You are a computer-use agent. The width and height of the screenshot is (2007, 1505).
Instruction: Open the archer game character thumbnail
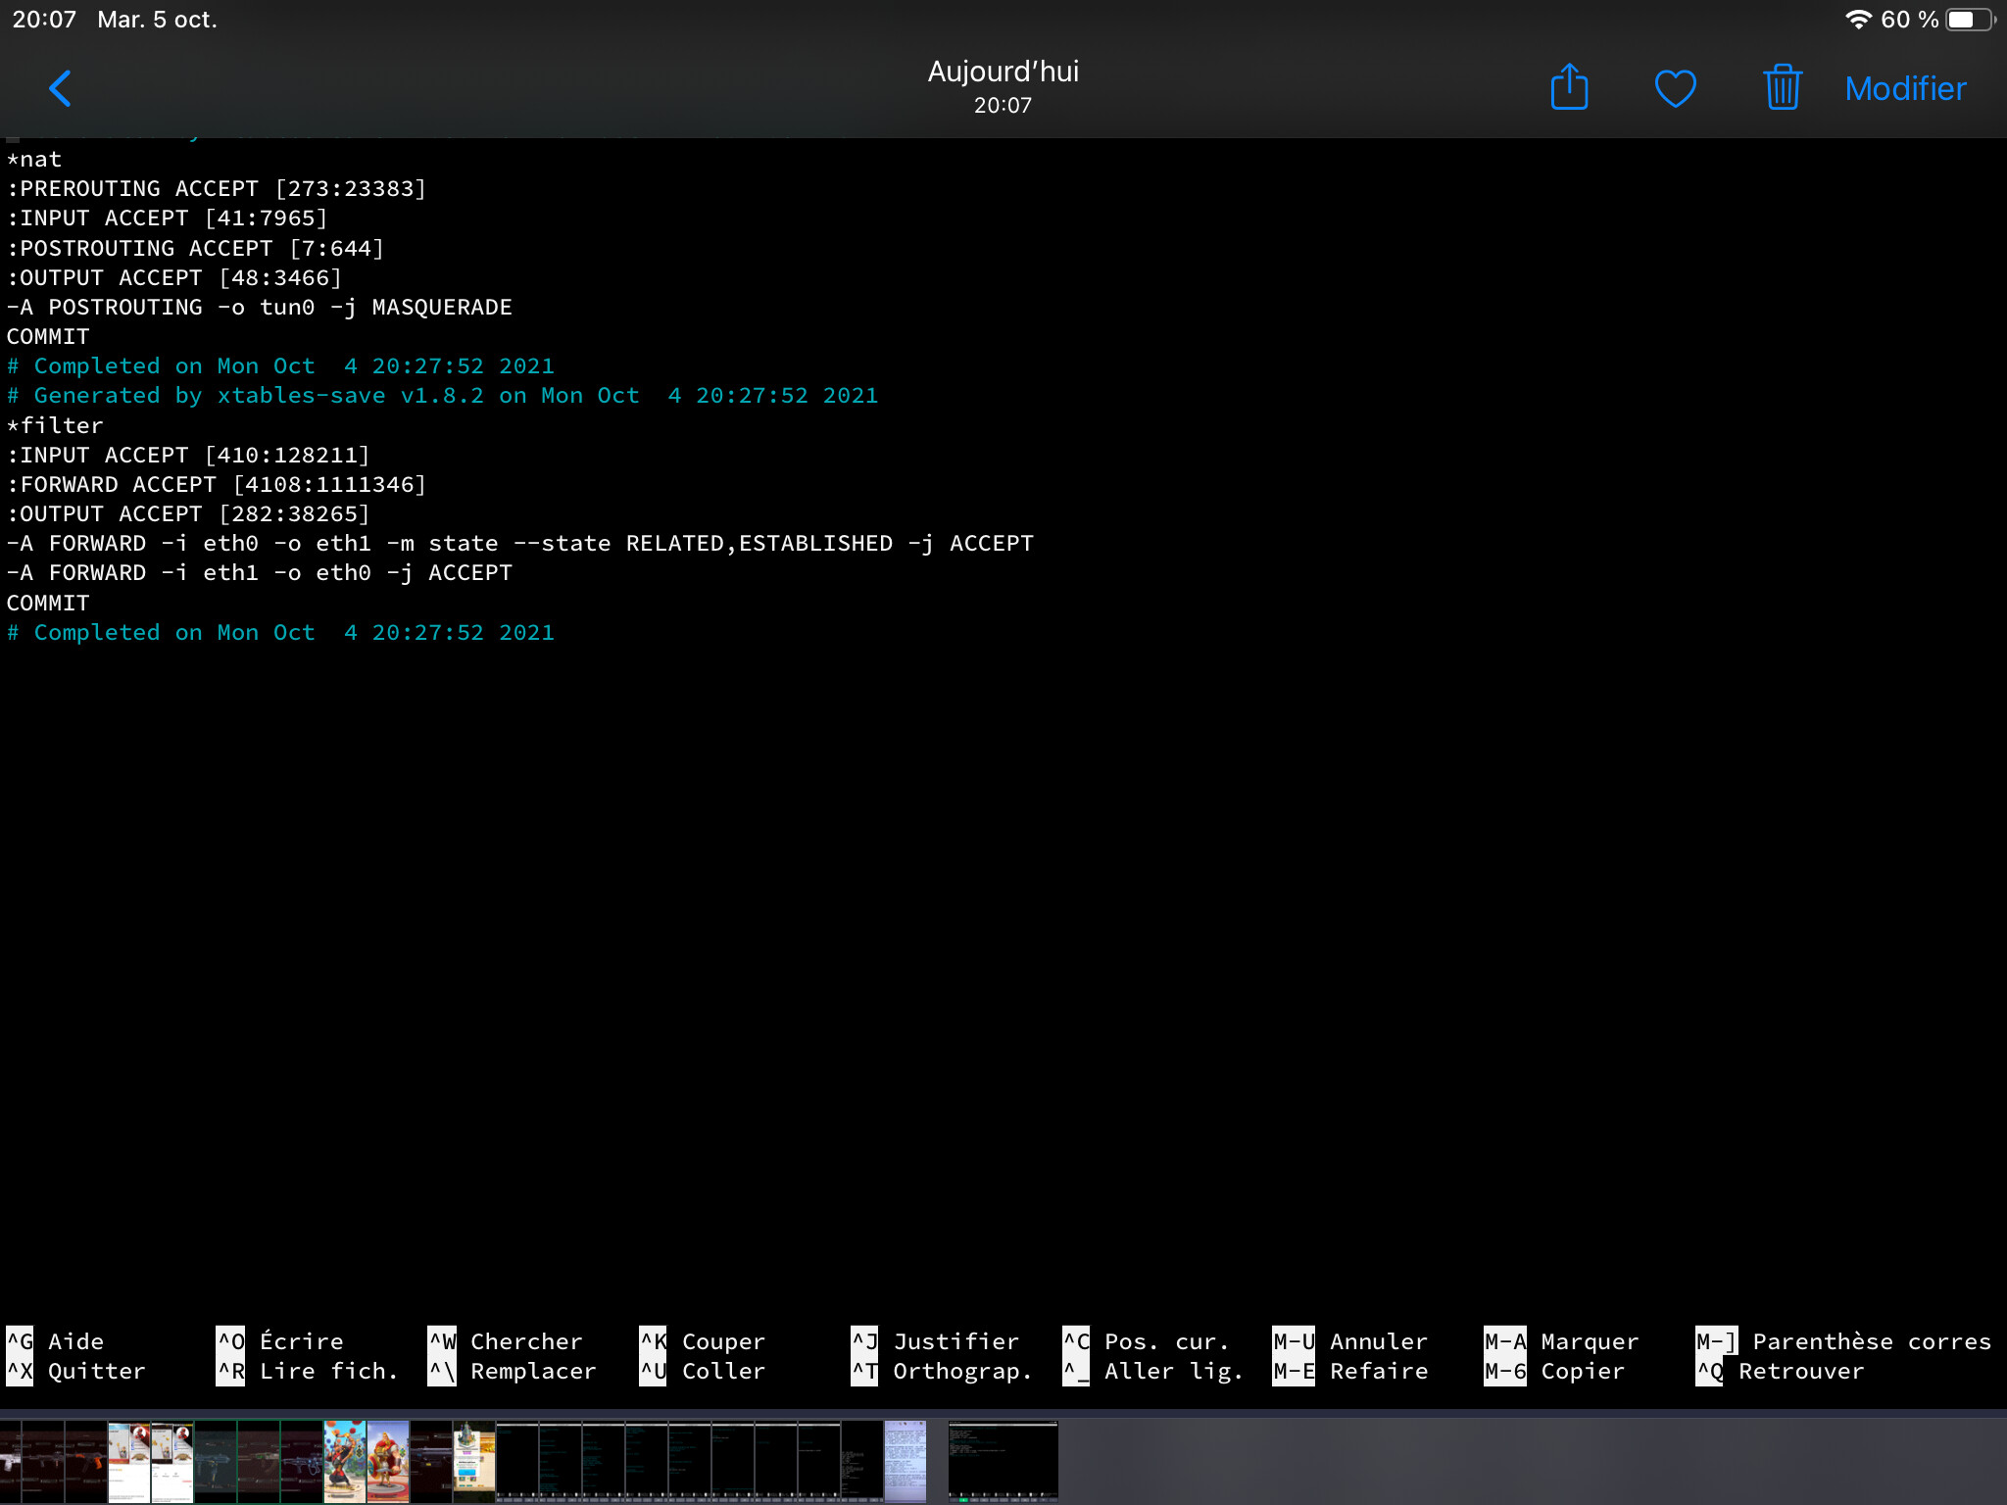pos(345,1462)
